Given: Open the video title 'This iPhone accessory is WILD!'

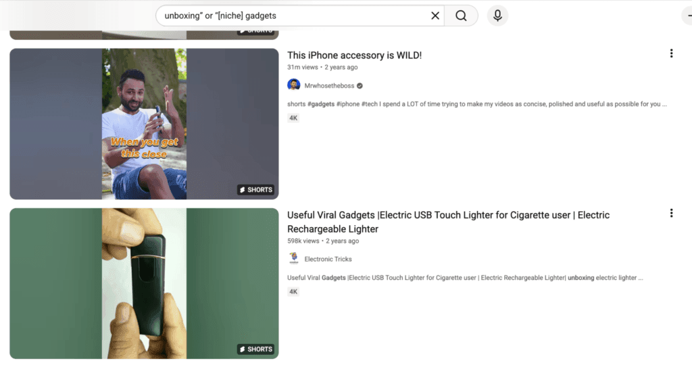Looking at the screenshot, I should tap(354, 55).
